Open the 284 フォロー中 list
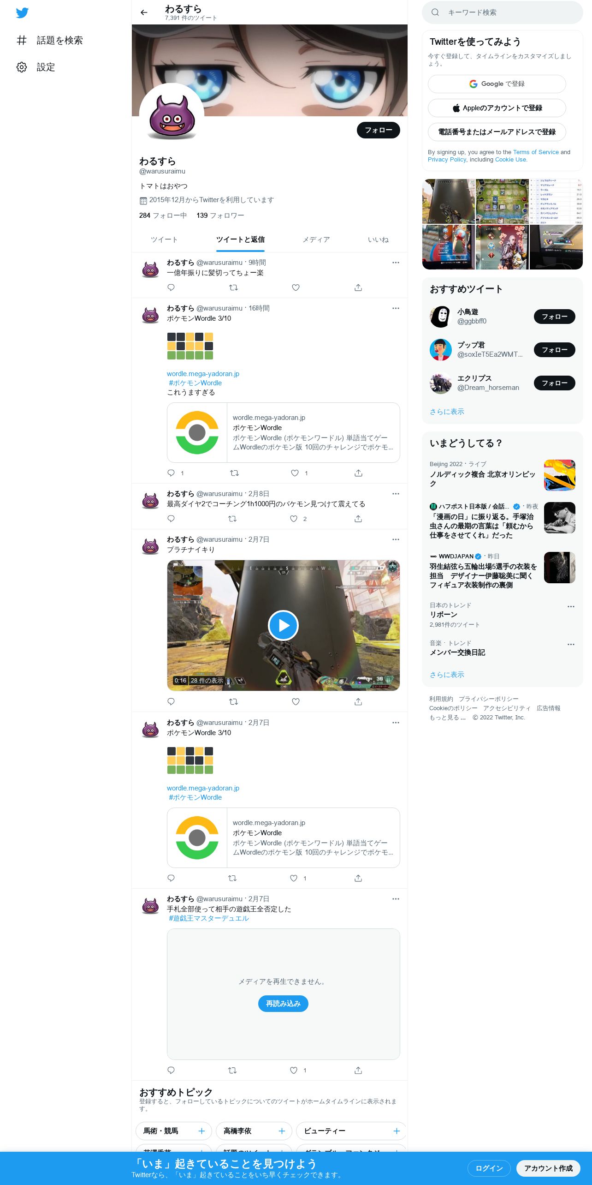This screenshot has height=1185, width=592. [x=163, y=215]
